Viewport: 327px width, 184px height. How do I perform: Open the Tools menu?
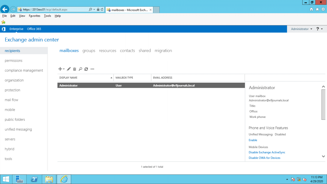pos(47,16)
